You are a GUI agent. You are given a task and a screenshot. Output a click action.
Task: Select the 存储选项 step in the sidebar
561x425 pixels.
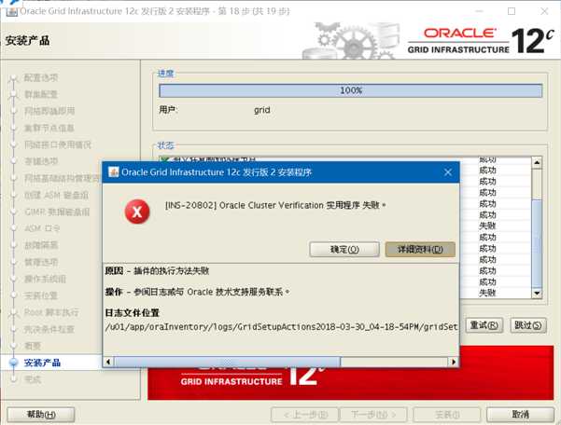pyautogui.click(x=41, y=161)
